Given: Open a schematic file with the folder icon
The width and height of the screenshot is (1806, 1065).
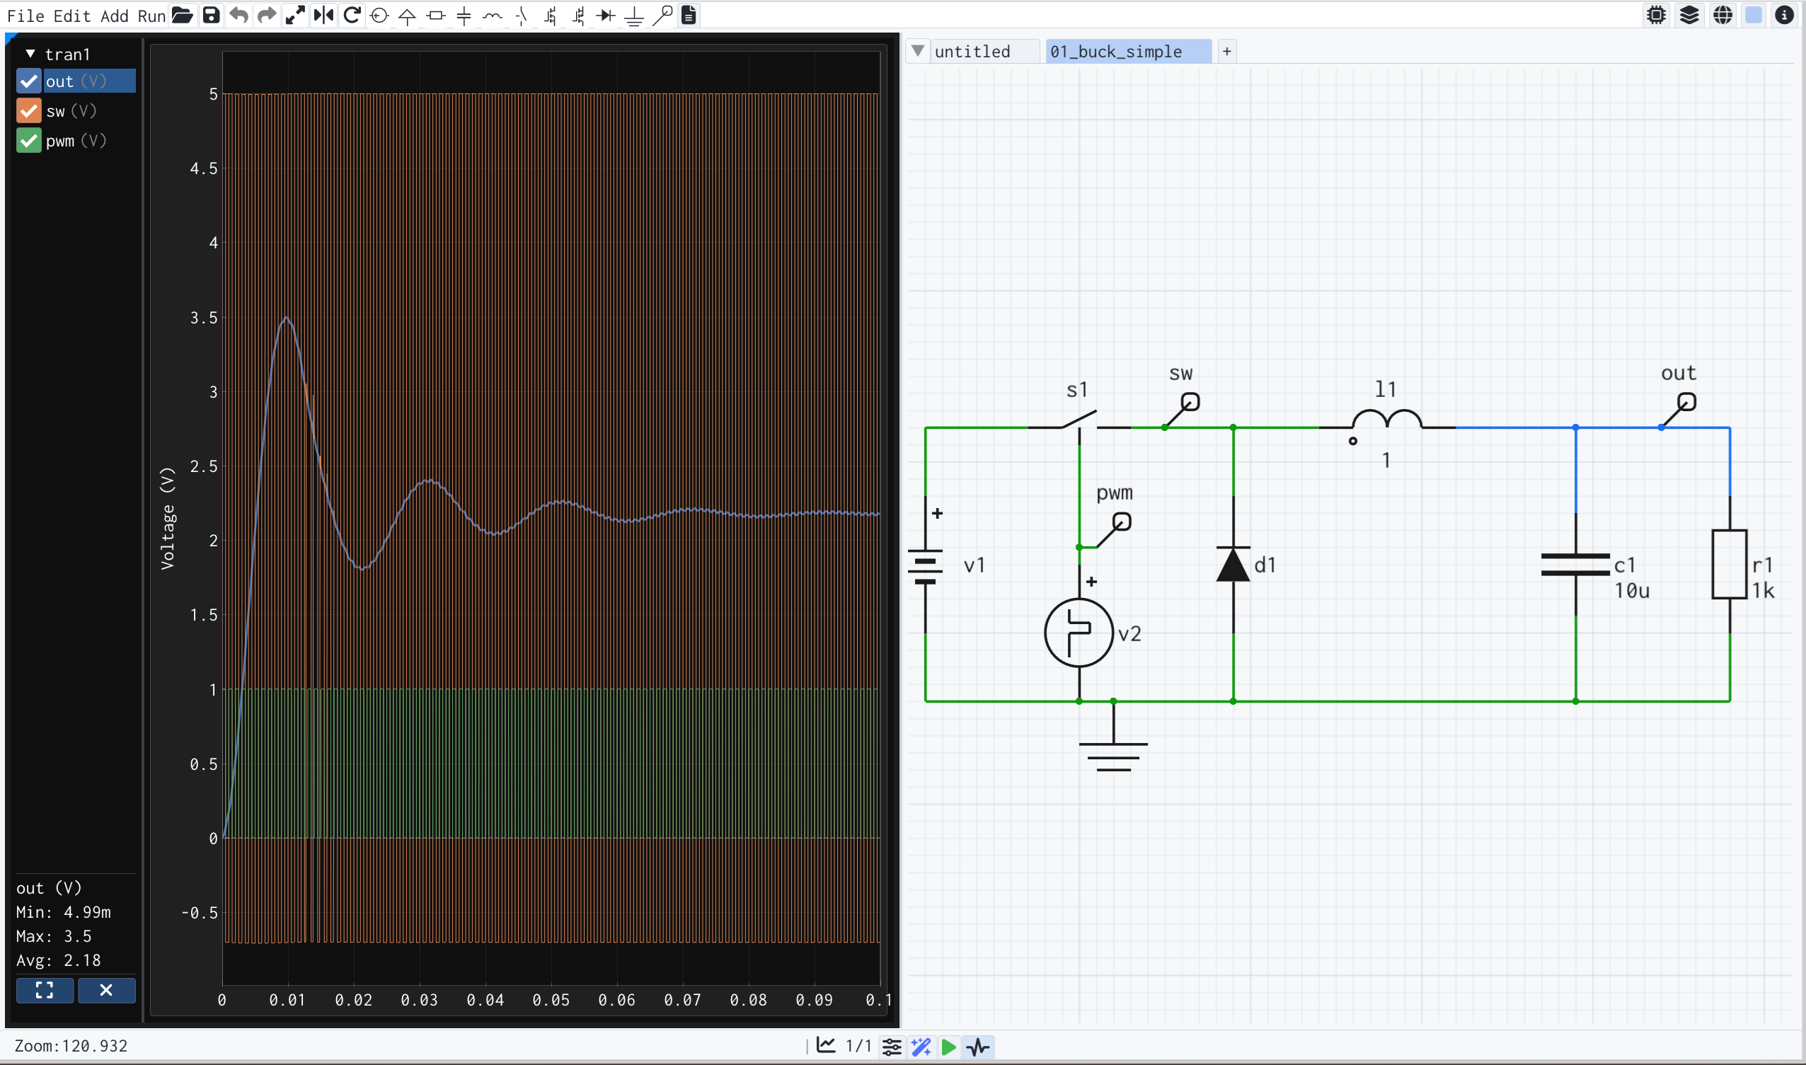Looking at the screenshot, I should [183, 15].
